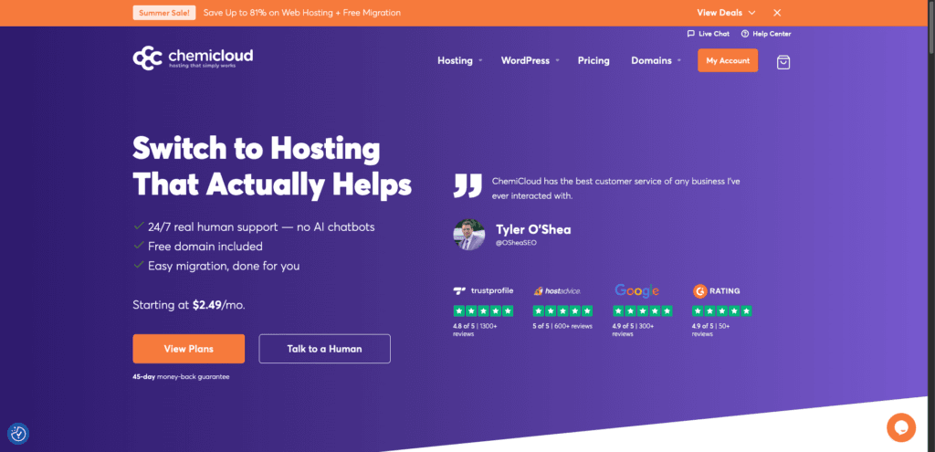Click the @OSheaSEO handle

point(517,243)
